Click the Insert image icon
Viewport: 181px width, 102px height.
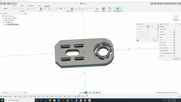point(103,9)
